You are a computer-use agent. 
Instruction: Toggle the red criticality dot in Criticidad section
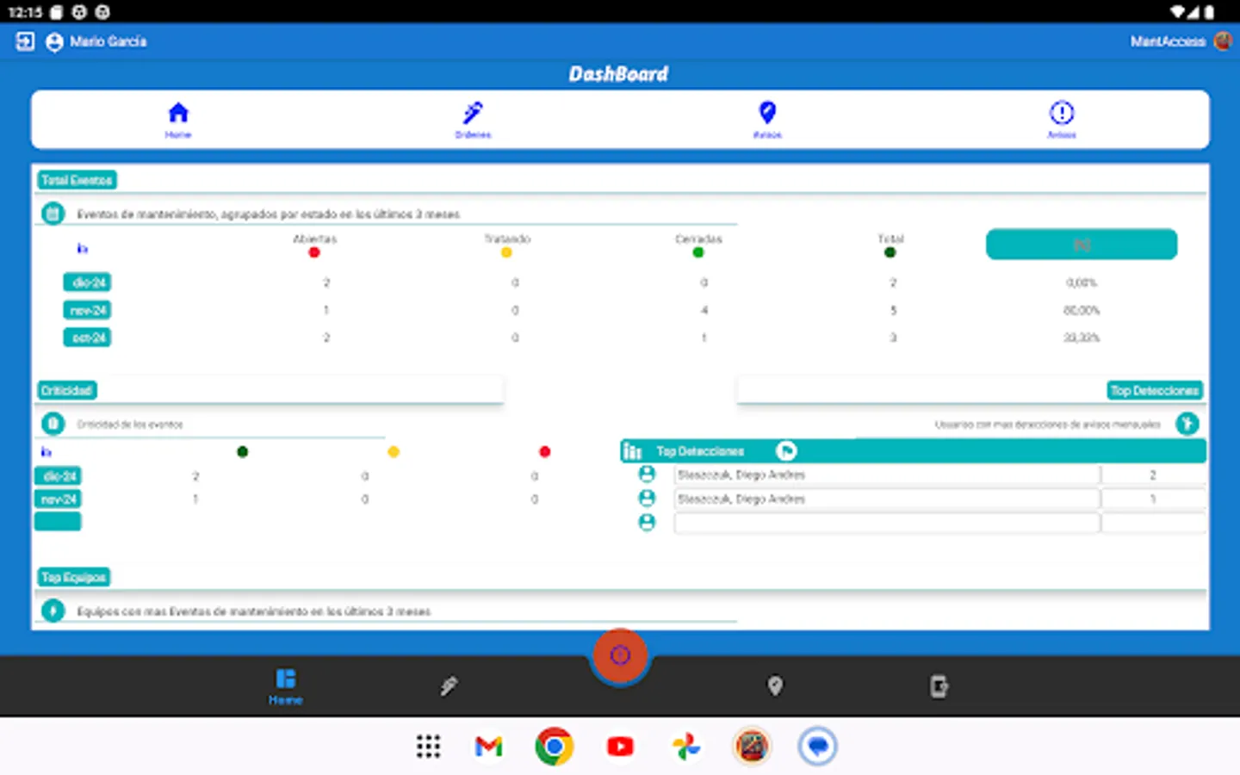pos(545,451)
